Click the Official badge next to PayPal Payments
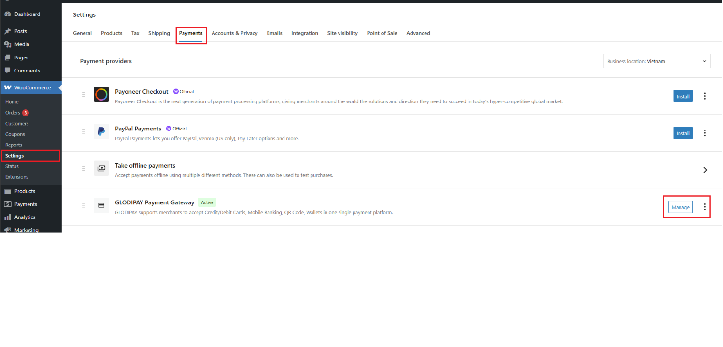The width and height of the screenshot is (723, 347). (176, 129)
